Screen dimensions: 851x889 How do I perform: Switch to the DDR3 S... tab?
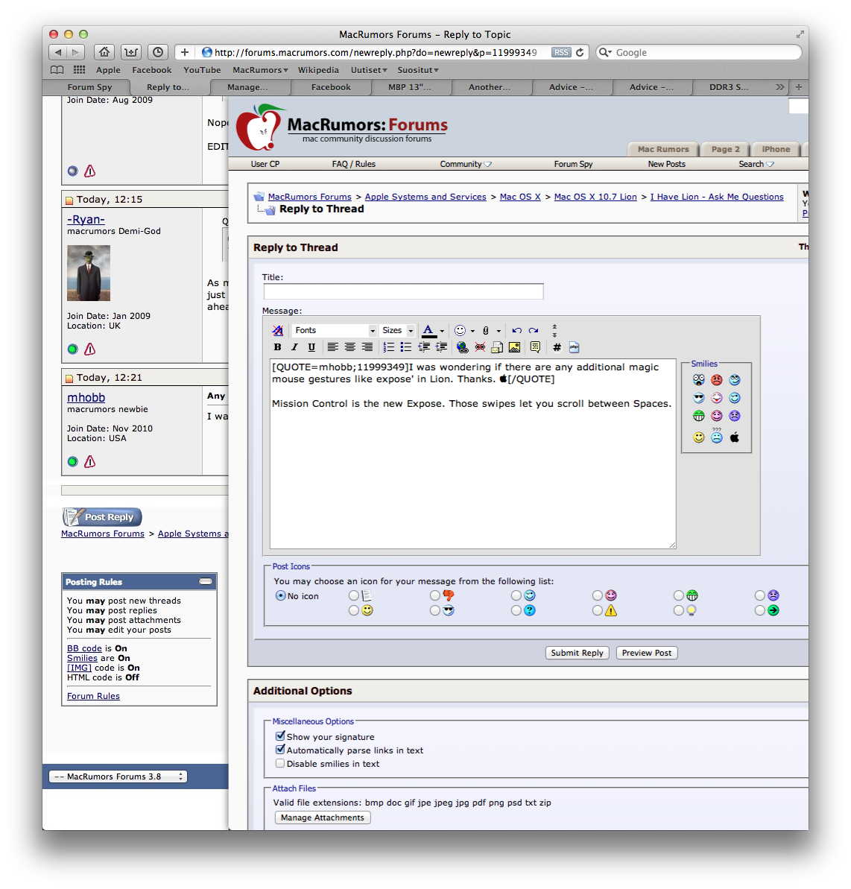tap(729, 87)
